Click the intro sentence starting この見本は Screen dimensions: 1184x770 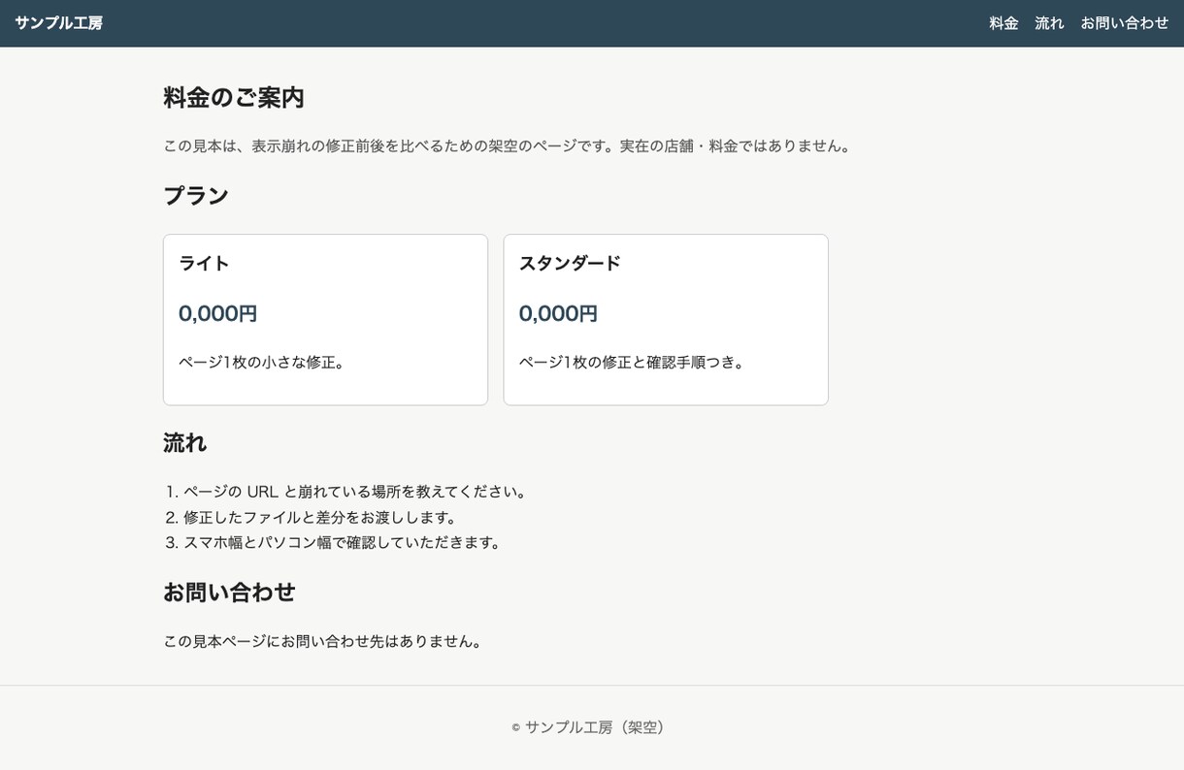click(x=509, y=145)
